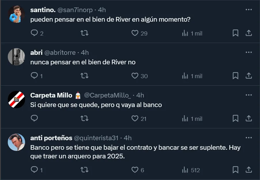Bookmark anti porteños' tweet
This screenshot has height=180, width=260.
pos(235,170)
